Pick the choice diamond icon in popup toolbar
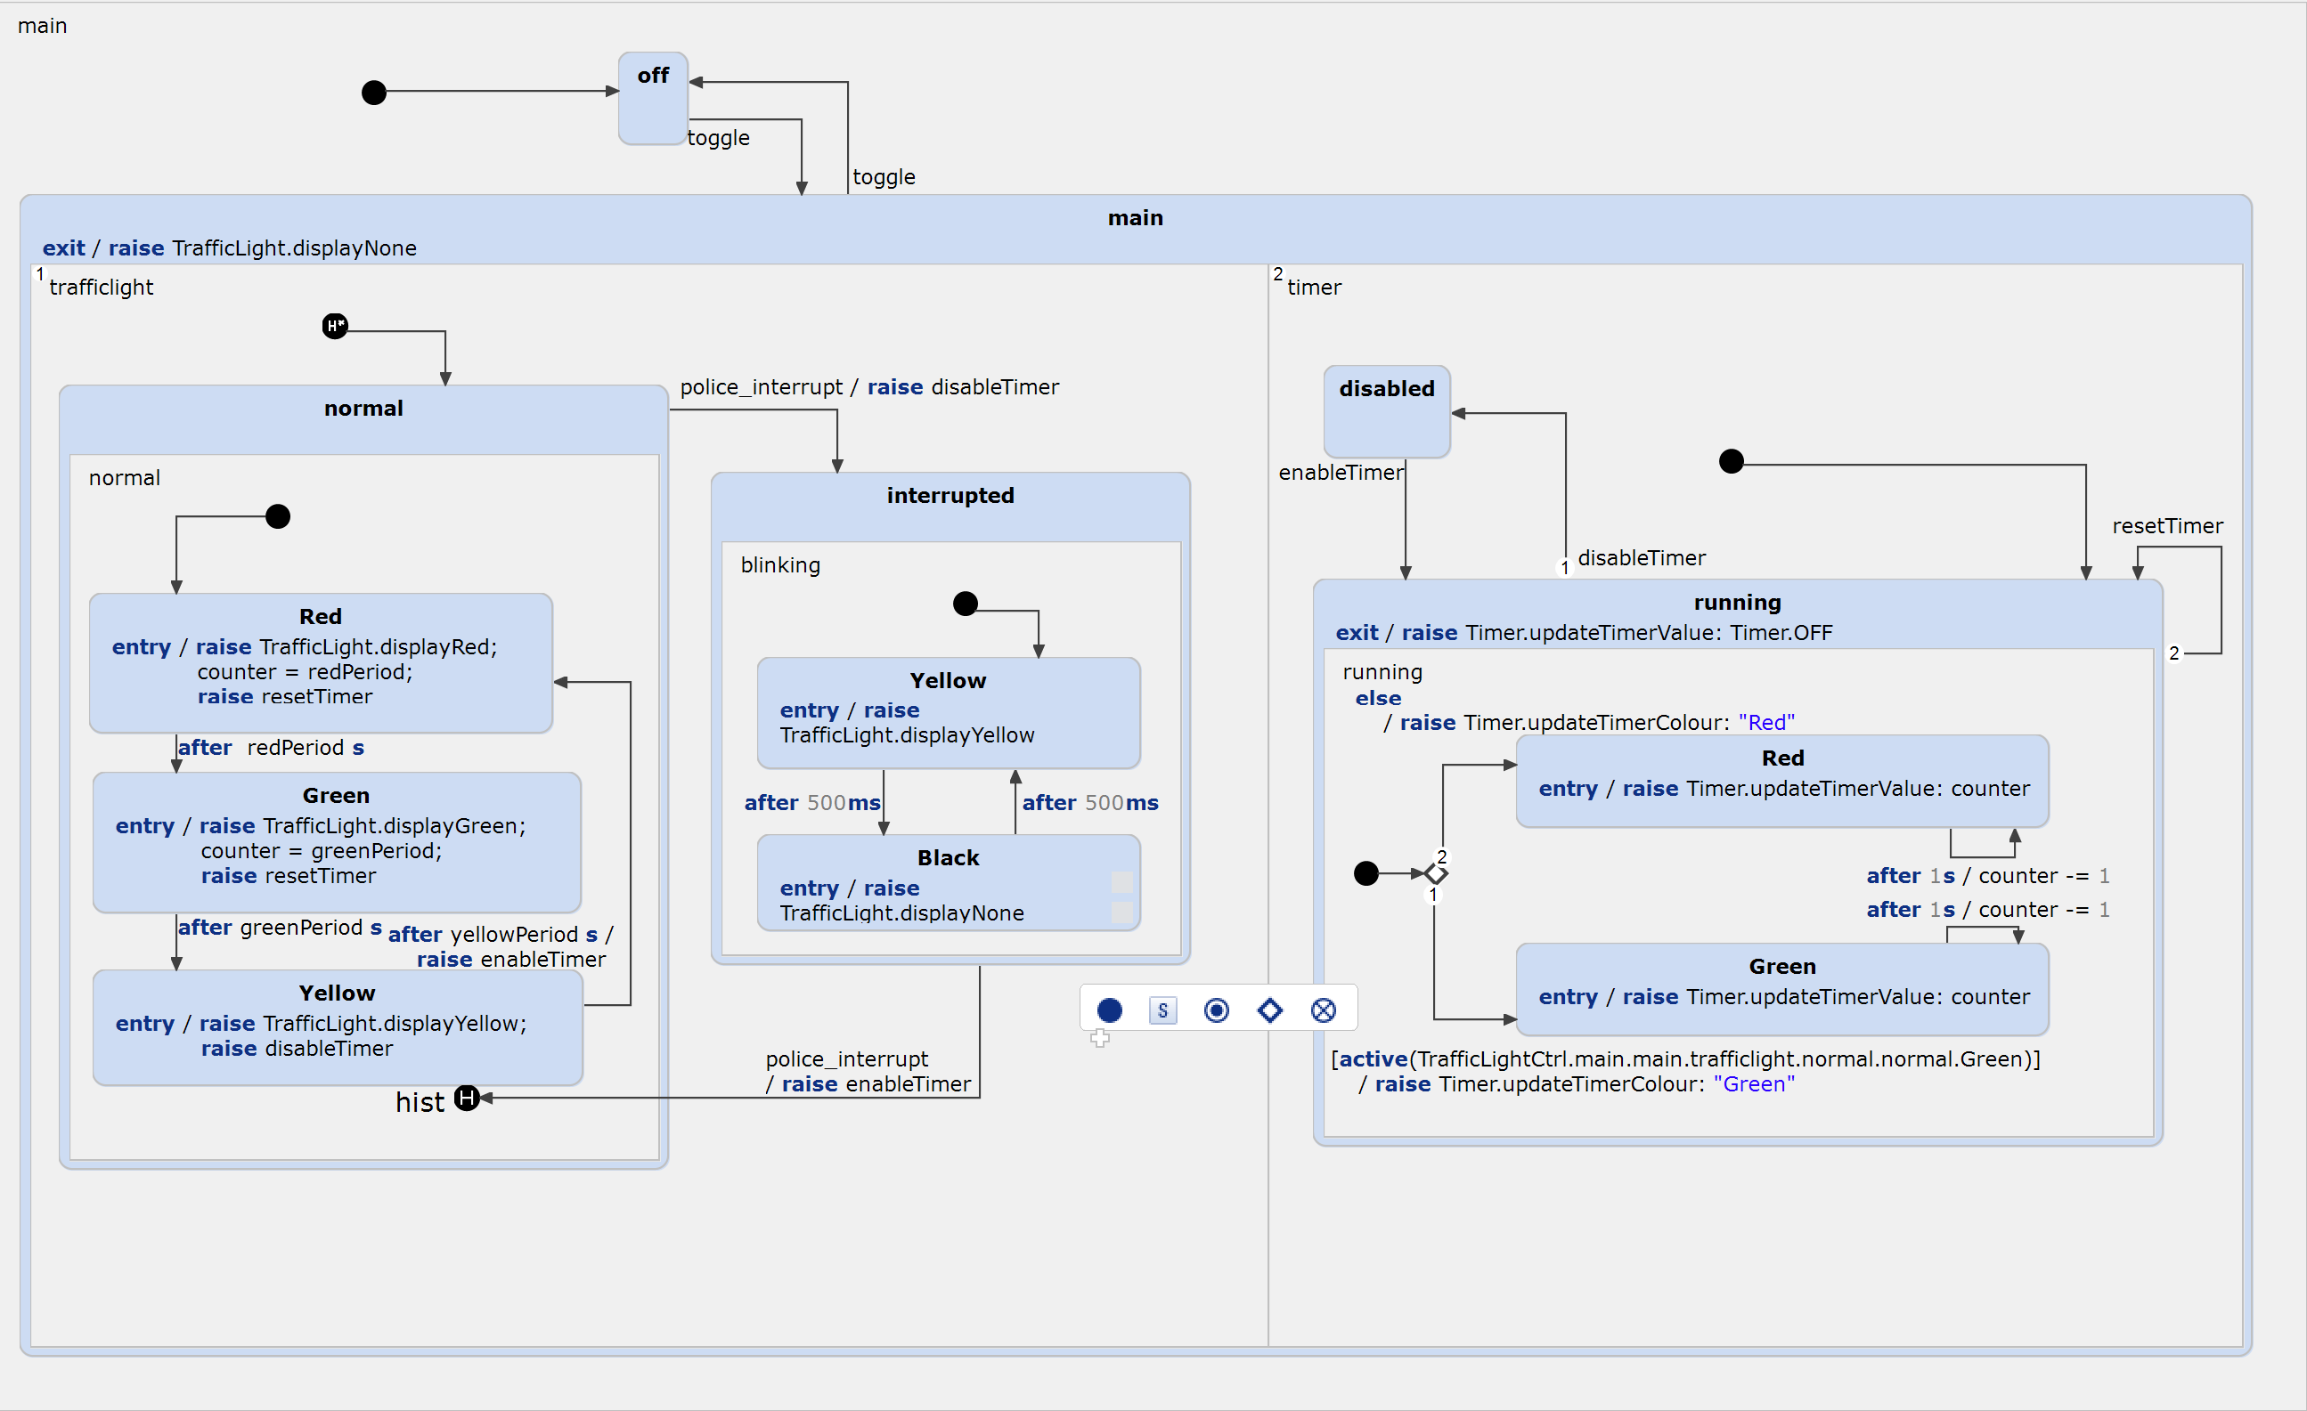The image size is (2307, 1411). [x=1269, y=1010]
